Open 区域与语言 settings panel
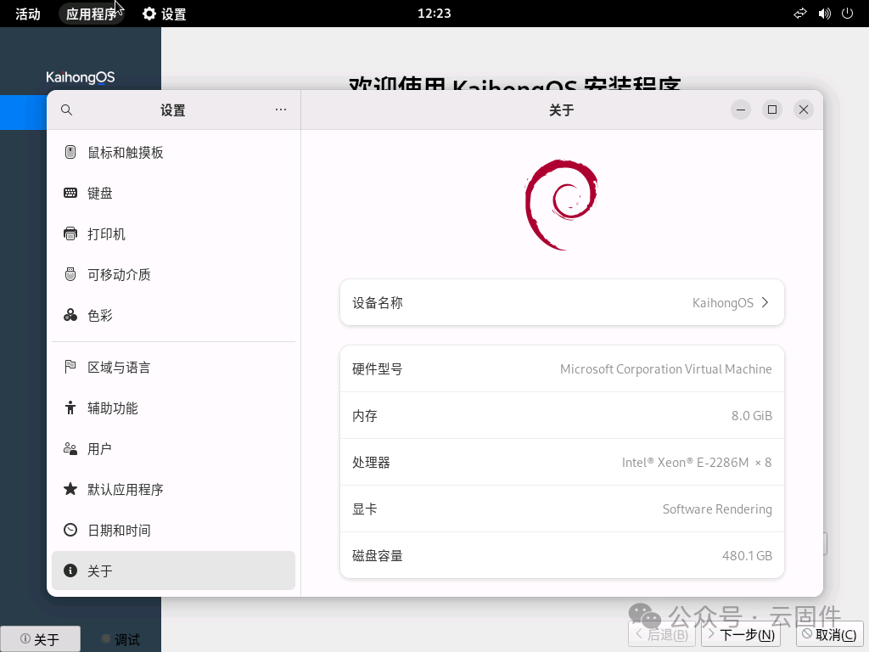Viewport: 869px width, 652px height. point(173,367)
